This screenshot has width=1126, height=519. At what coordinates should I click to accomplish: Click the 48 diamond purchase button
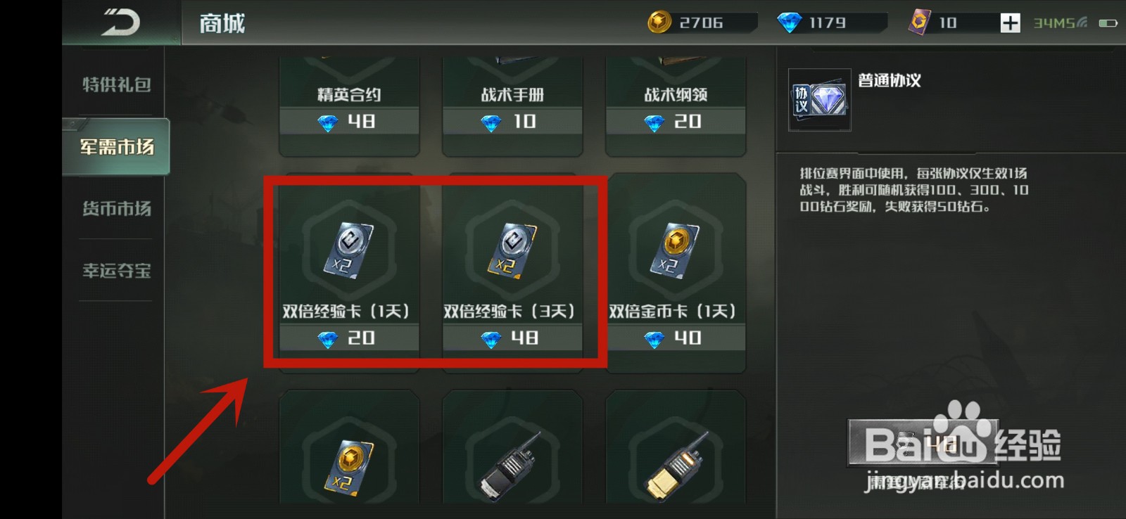pyautogui.click(x=922, y=442)
